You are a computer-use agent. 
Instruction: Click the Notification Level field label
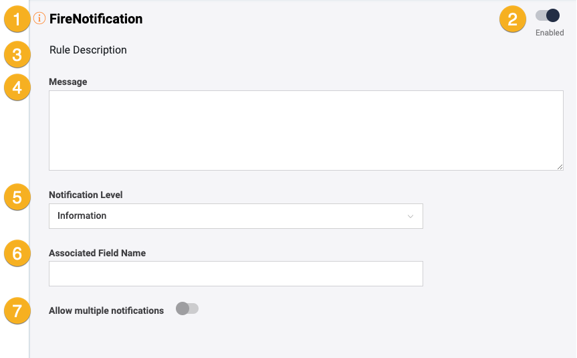point(86,195)
